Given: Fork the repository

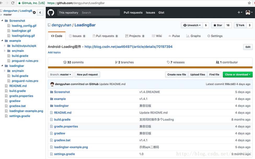Looking at the screenshot, I should pos(240,25).
